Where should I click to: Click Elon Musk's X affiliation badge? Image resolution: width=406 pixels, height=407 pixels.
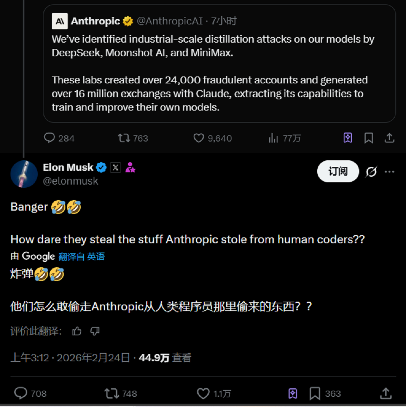[115, 167]
